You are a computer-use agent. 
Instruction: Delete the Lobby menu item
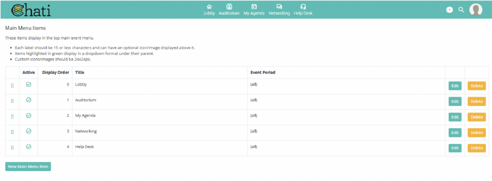pos(477,86)
